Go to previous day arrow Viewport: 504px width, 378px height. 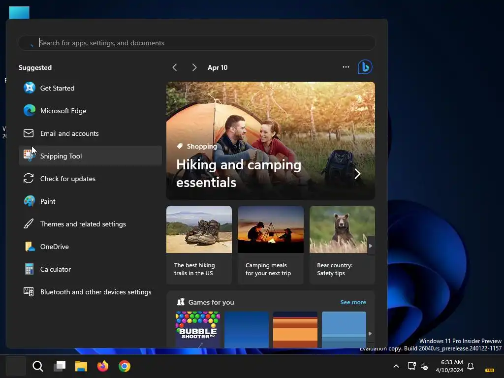click(x=175, y=67)
